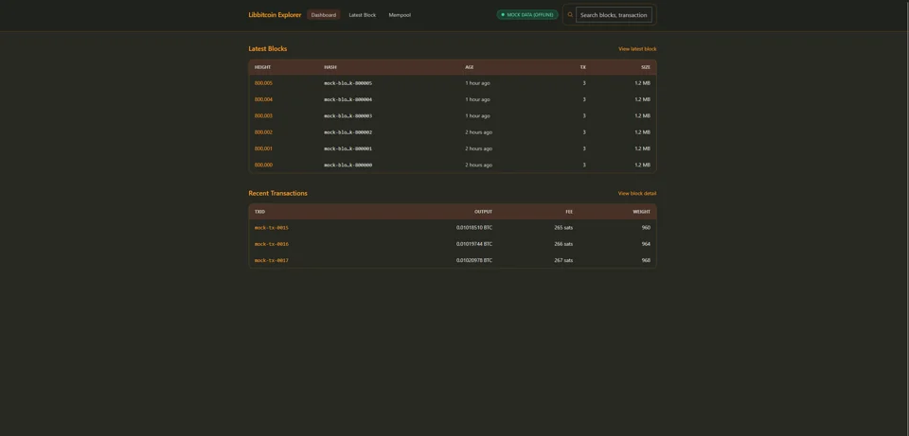Image resolution: width=909 pixels, height=436 pixels.
Task: Click the WEIGHT column header
Action: coord(641,212)
